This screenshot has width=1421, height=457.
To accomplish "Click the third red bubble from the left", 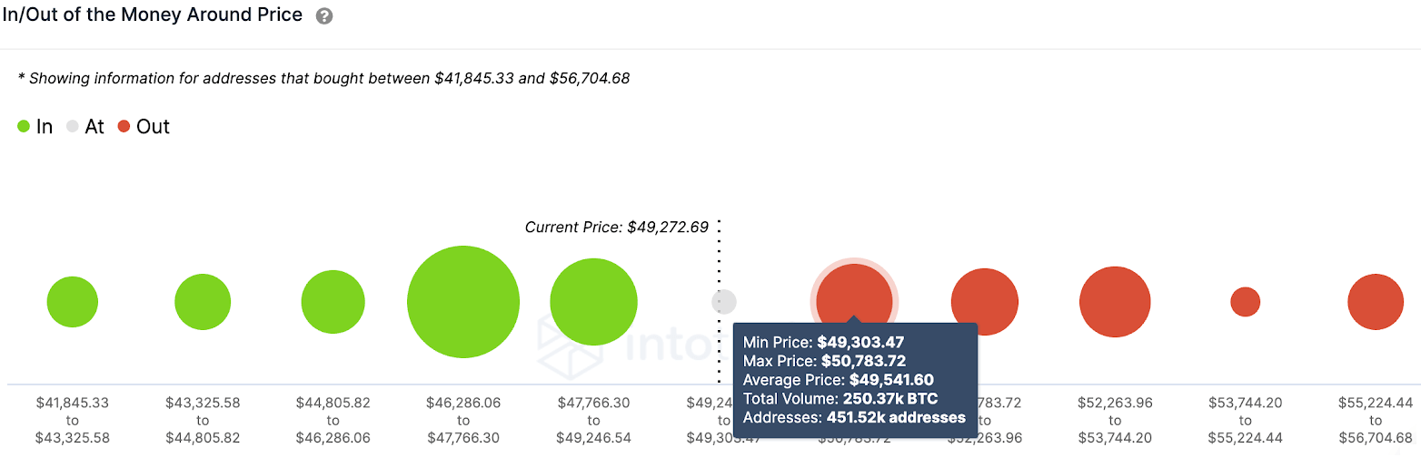I will (x=1115, y=302).
